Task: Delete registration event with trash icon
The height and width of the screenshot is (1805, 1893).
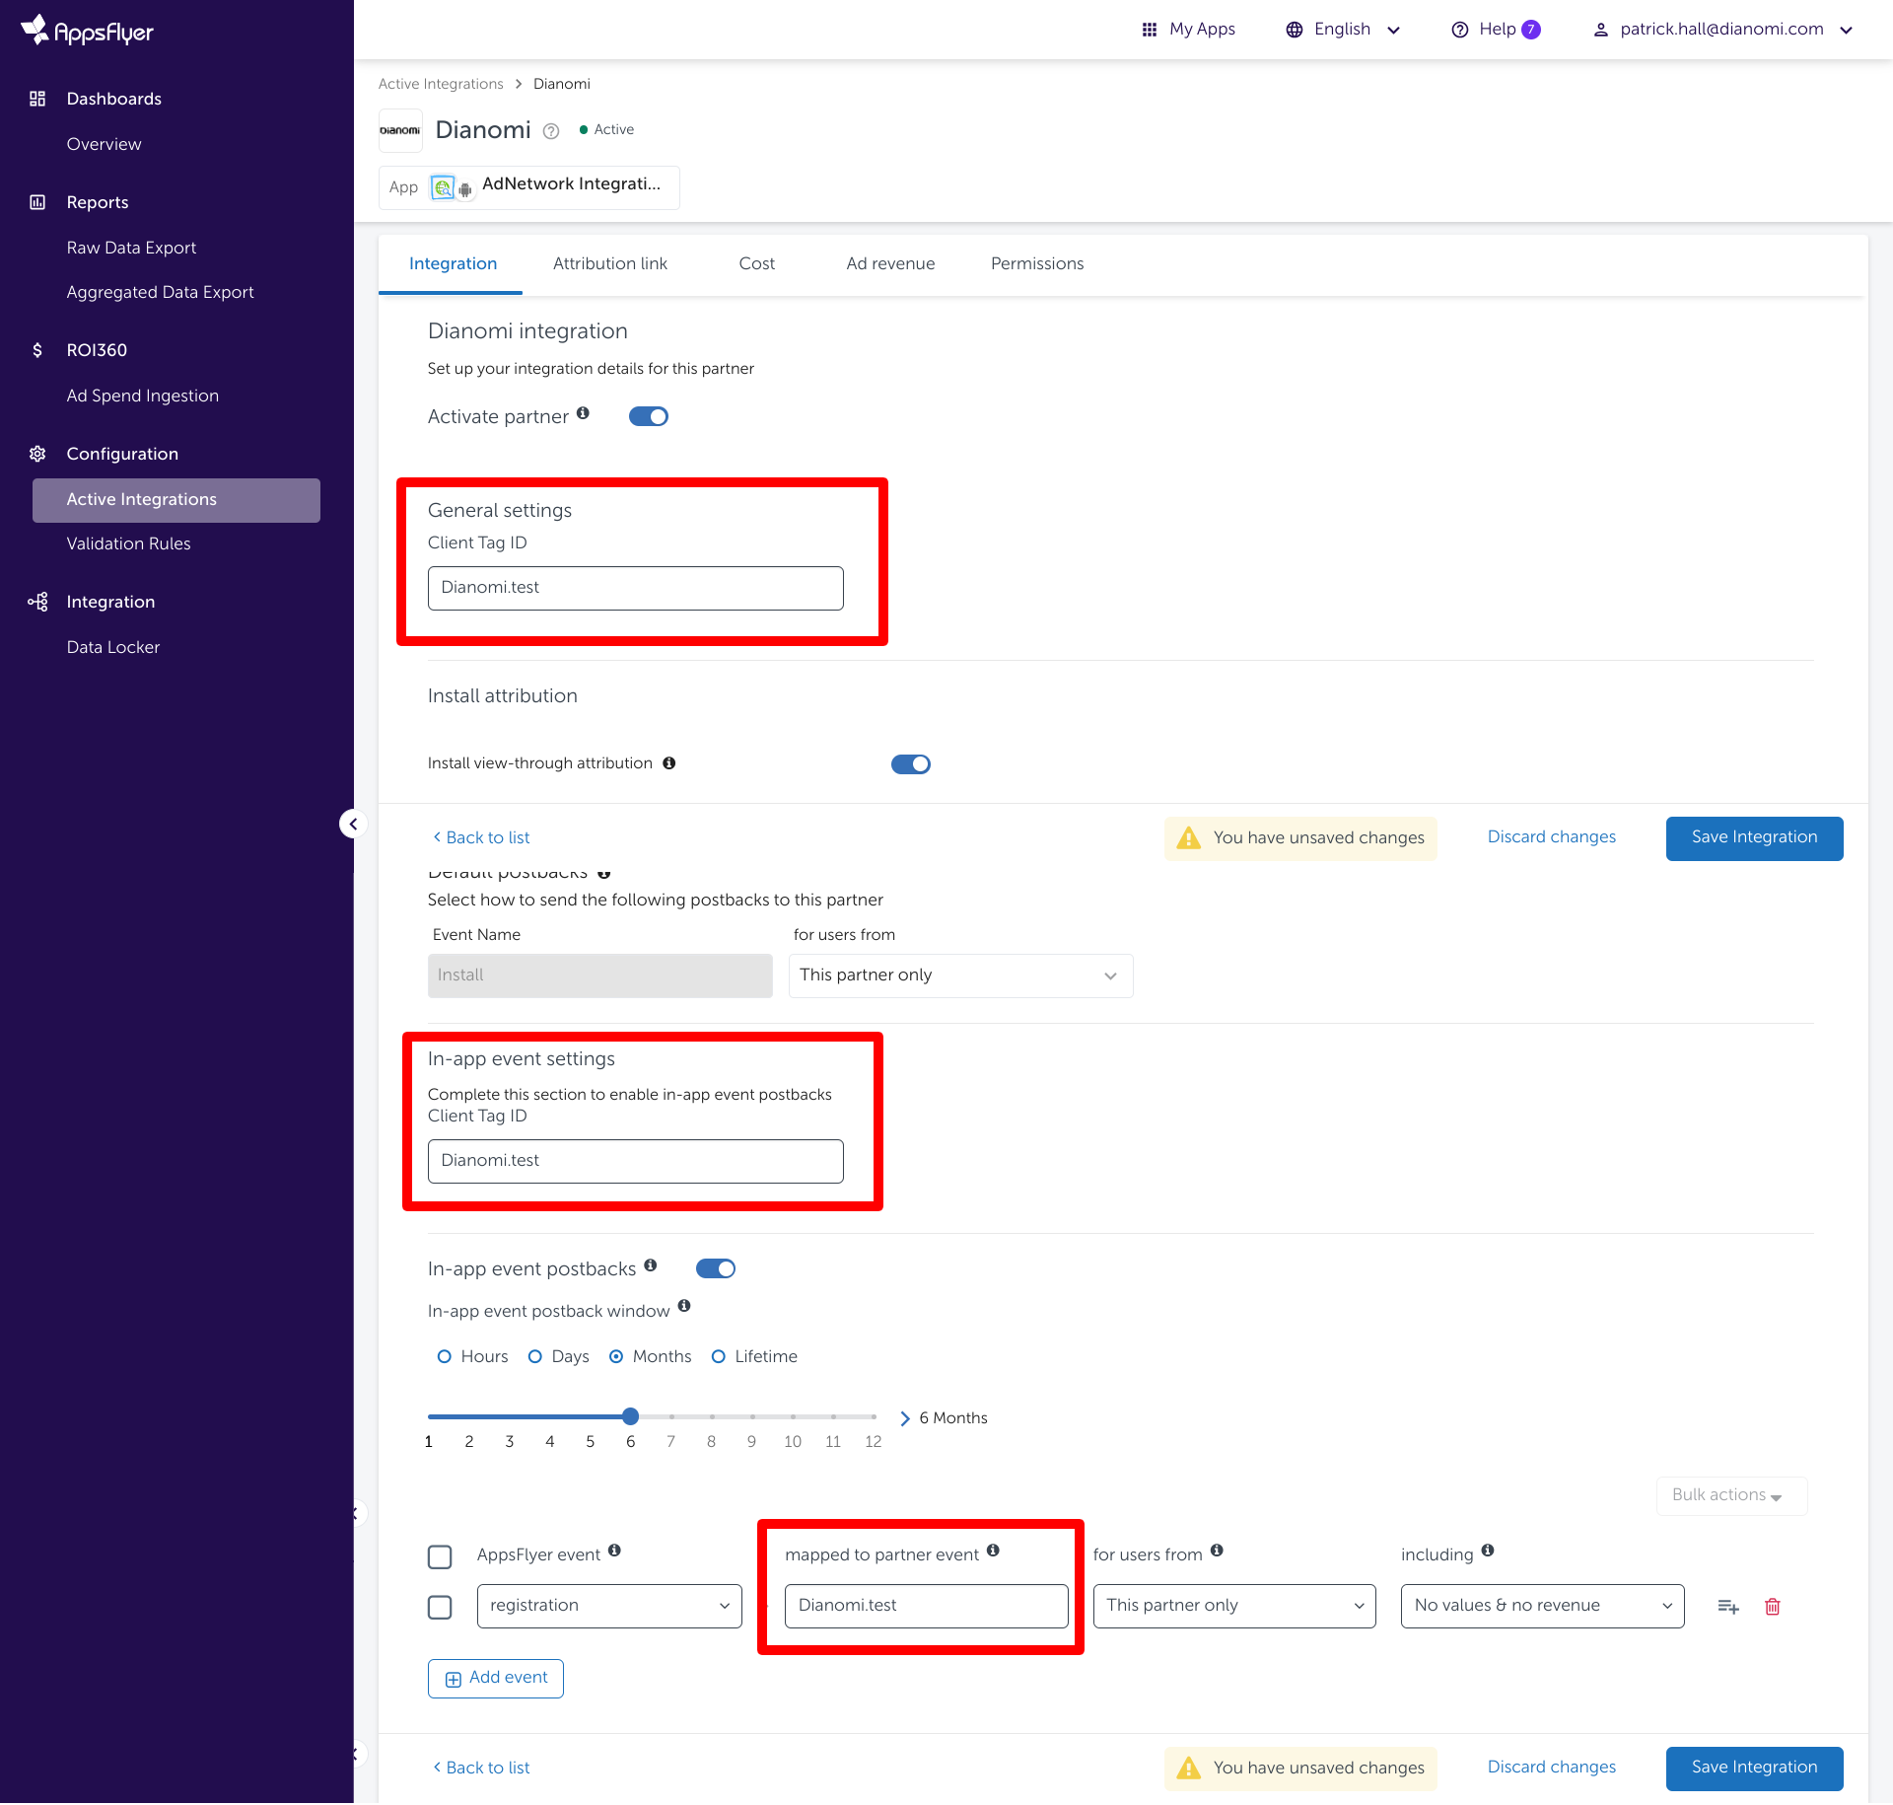Action: [x=1773, y=1607]
